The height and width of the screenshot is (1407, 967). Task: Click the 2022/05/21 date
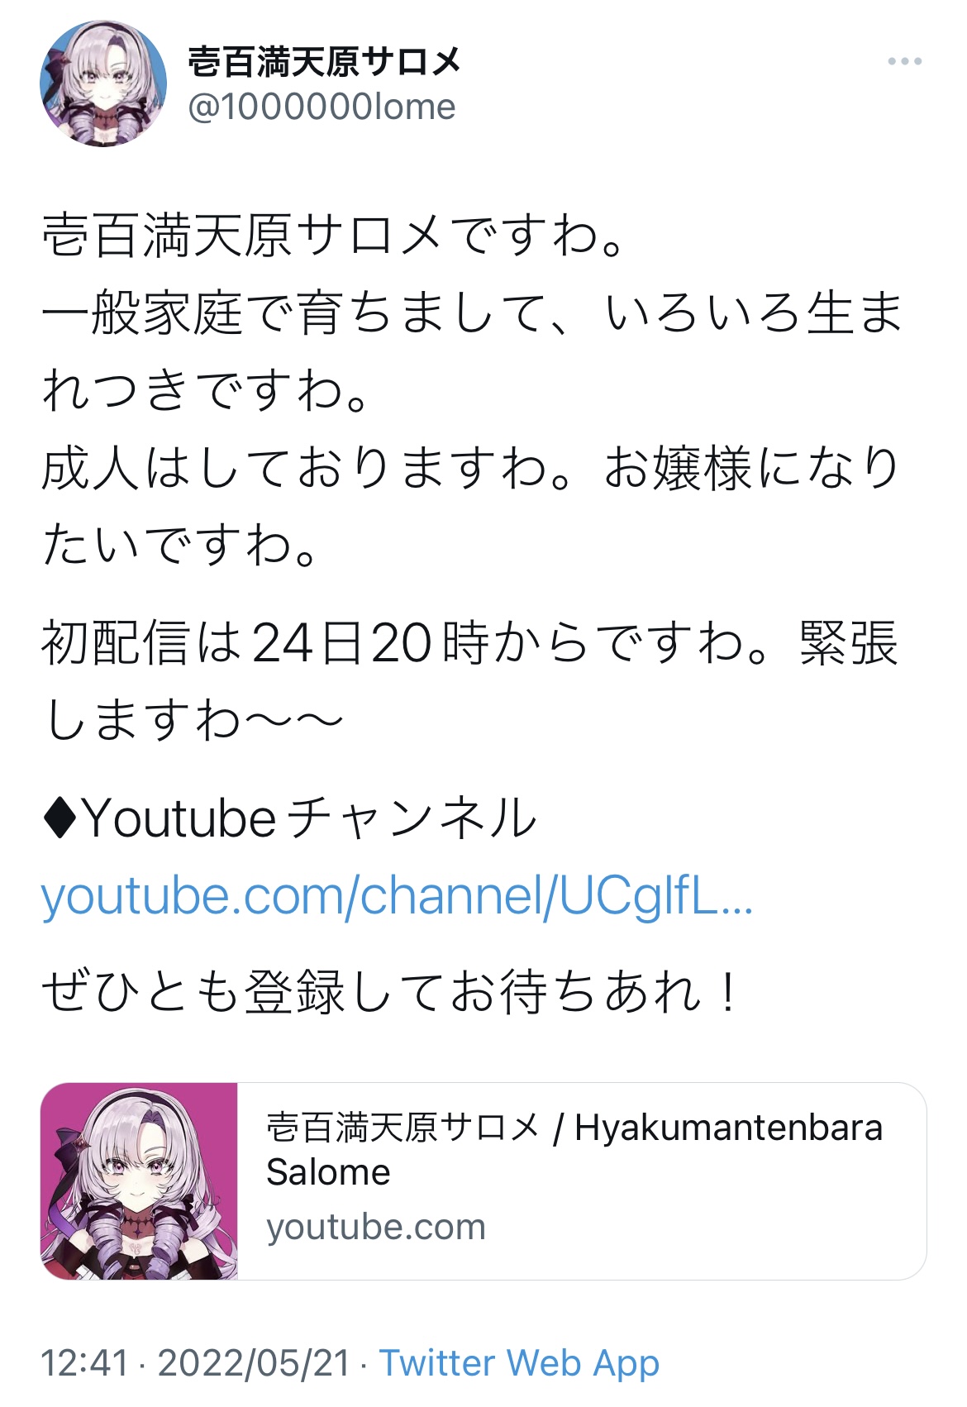point(255,1363)
